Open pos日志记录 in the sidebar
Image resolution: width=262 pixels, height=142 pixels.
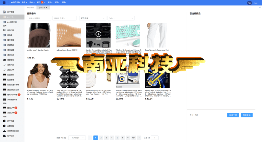point(12,22)
